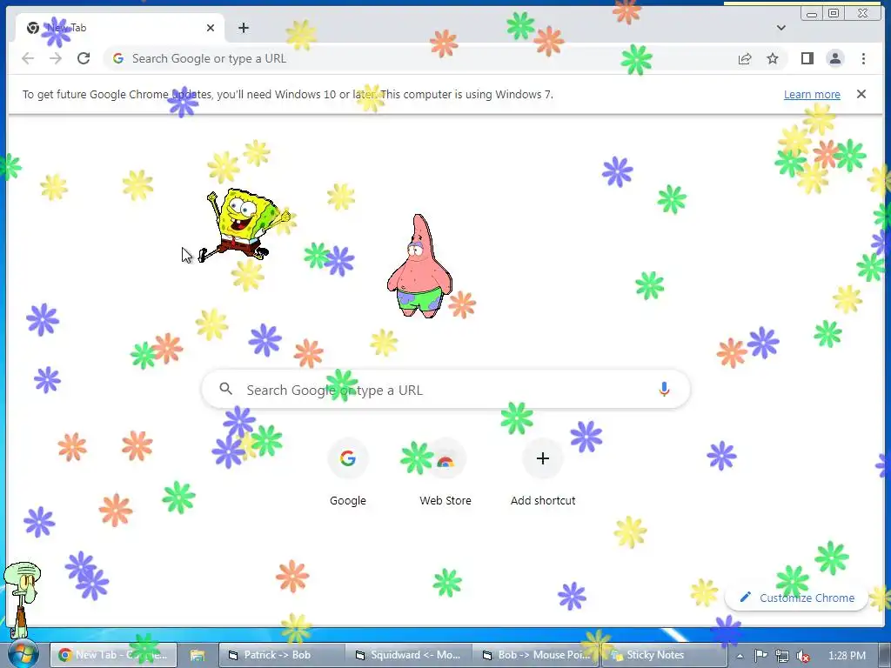The height and width of the screenshot is (668, 891).
Task: Open Action Center flag icon
Action: [760, 656]
